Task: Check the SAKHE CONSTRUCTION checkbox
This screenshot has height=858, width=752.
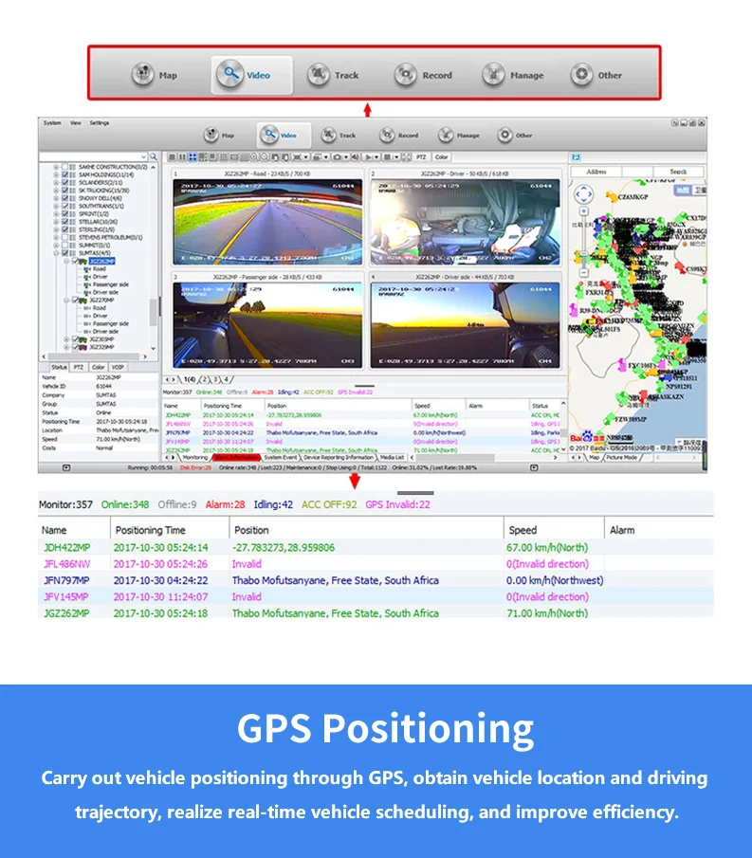Action: 65,166
